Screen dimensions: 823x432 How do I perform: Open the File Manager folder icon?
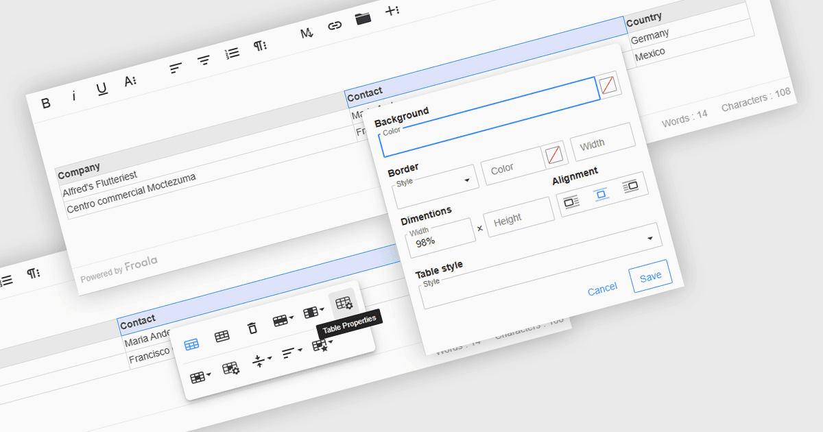363,18
